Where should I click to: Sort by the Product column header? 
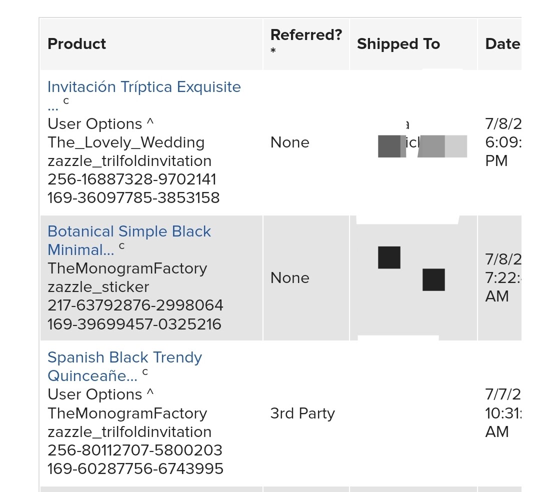click(x=77, y=43)
